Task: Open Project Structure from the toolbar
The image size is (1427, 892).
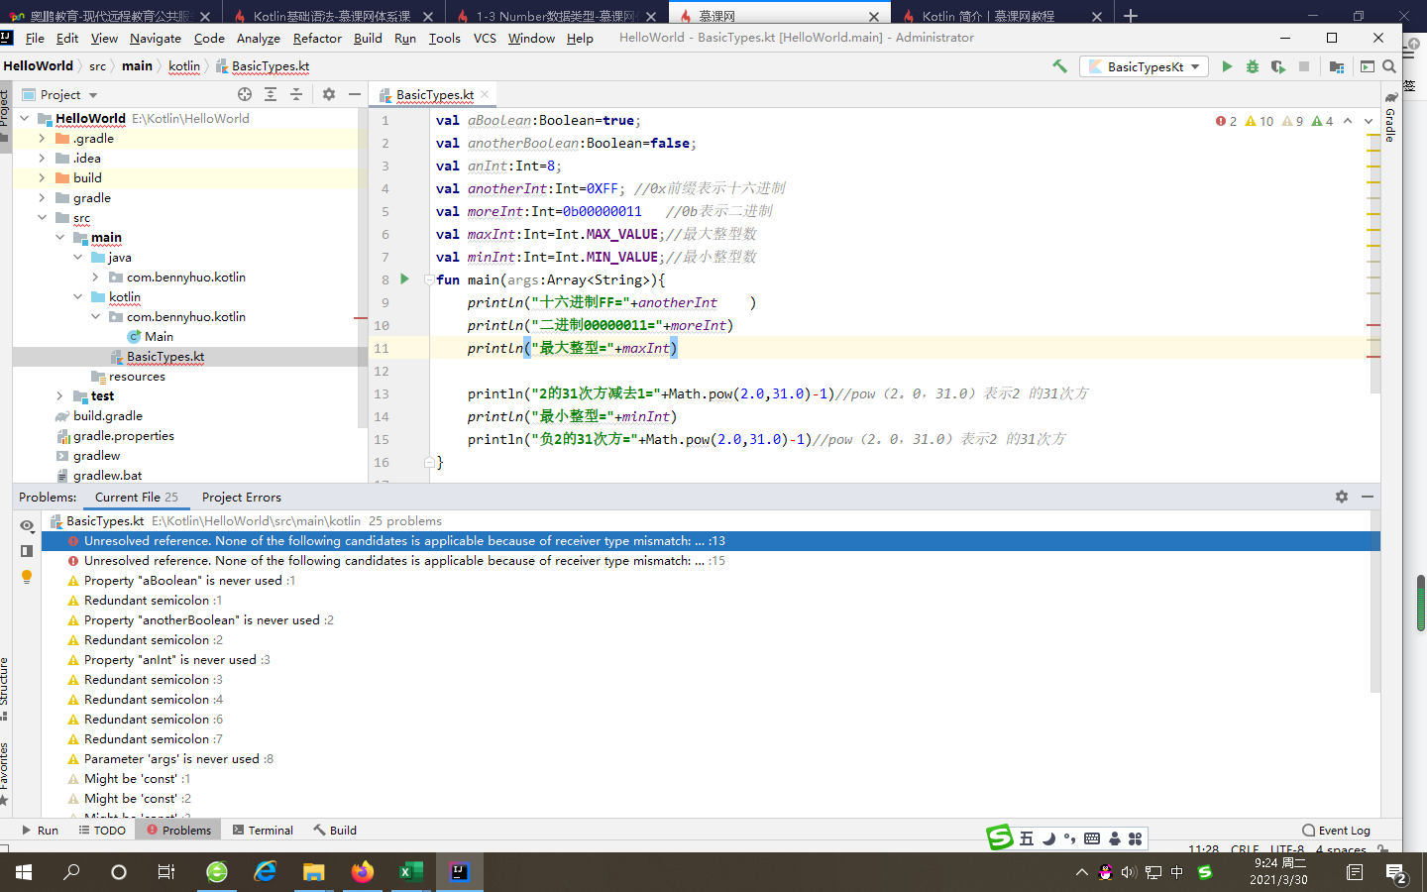Action: coord(1337,66)
